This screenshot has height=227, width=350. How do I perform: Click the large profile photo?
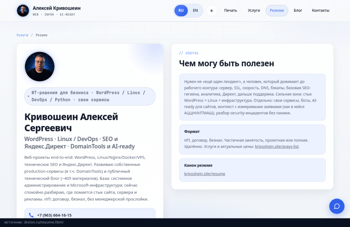tap(40, 66)
